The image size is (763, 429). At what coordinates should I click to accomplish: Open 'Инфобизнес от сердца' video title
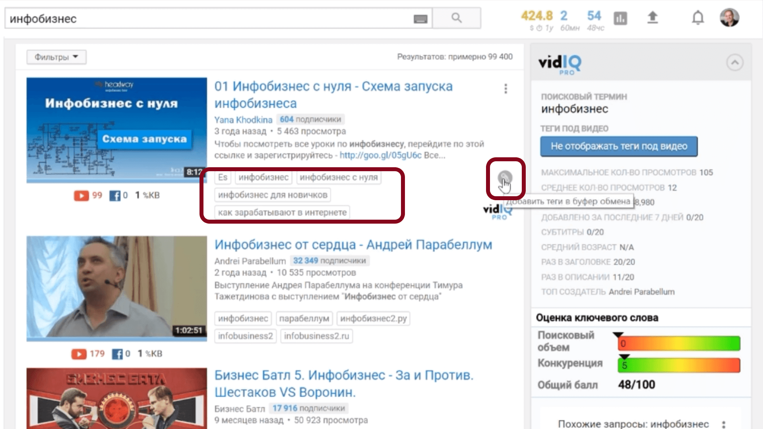pos(353,245)
